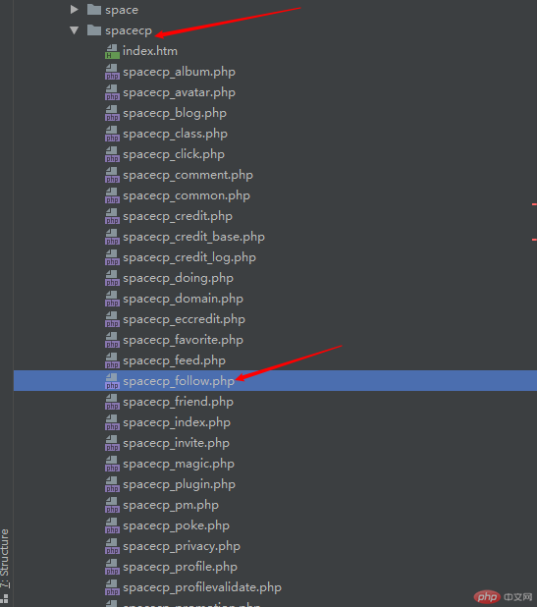Select spacecp_blog.php file
The height and width of the screenshot is (607, 537).
click(175, 113)
